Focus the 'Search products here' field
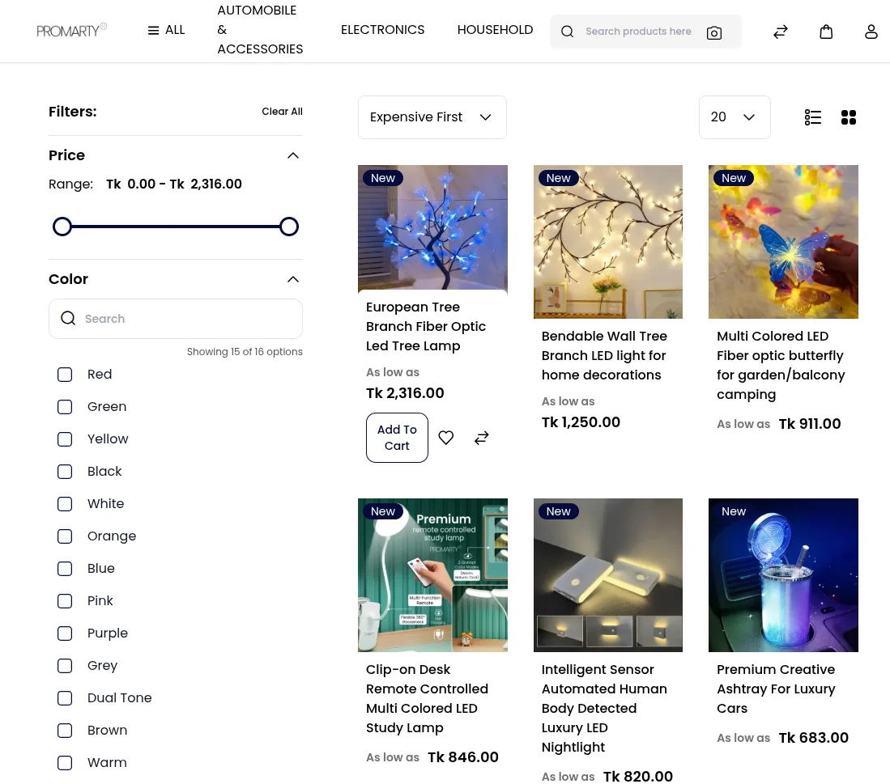 639,32
